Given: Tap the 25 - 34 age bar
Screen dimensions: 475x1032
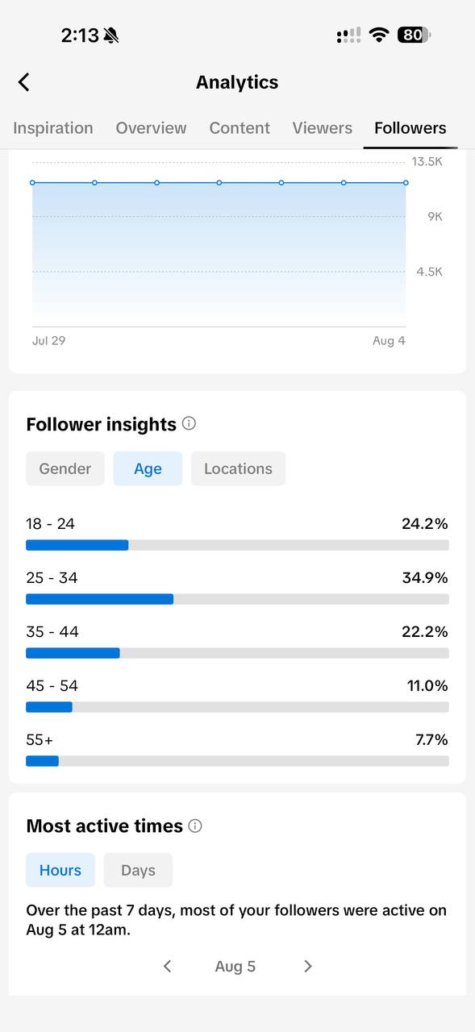Looking at the screenshot, I should (x=237, y=599).
